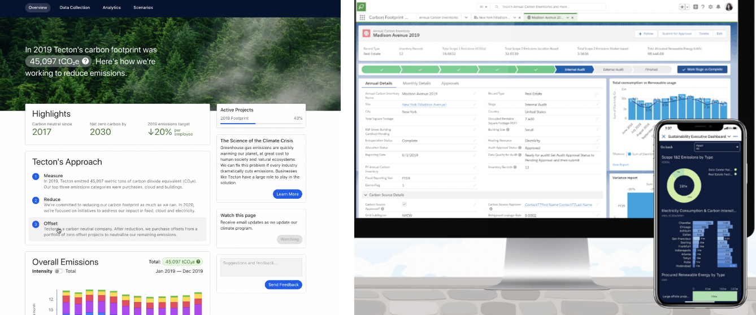Close the phone's Sustainability Executive Dashboard with X
The height and width of the screenshot is (315, 756).
pyautogui.click(x=664, y=137)
